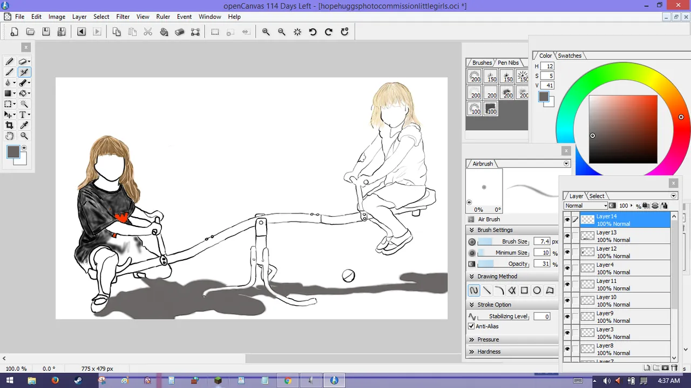This screenshot has width=691, height=388.
Task: Select the Zoom magnifier tool in toolbox
Action: click(x=24, y=136)
